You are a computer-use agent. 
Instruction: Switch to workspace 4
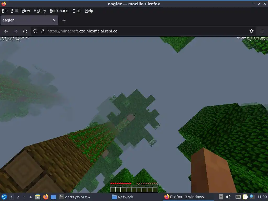pos(31,197)
